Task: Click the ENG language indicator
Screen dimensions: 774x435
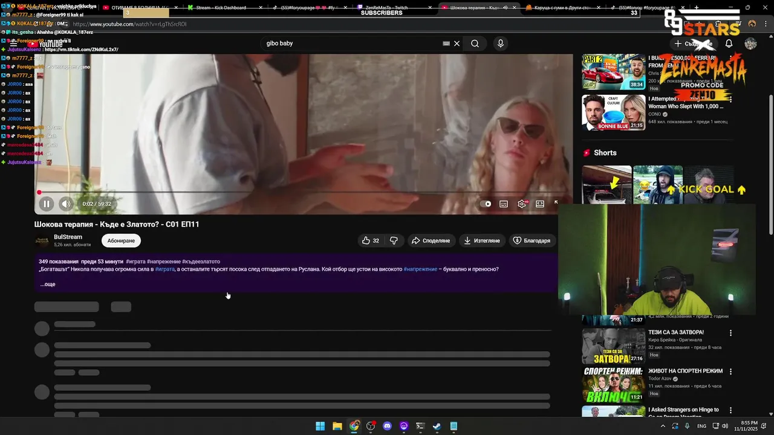Action: pyautogui.click(x=701, y=426)
